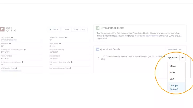
Task: Click the quote number Q-02135 heading
Action: pos(11,30)
